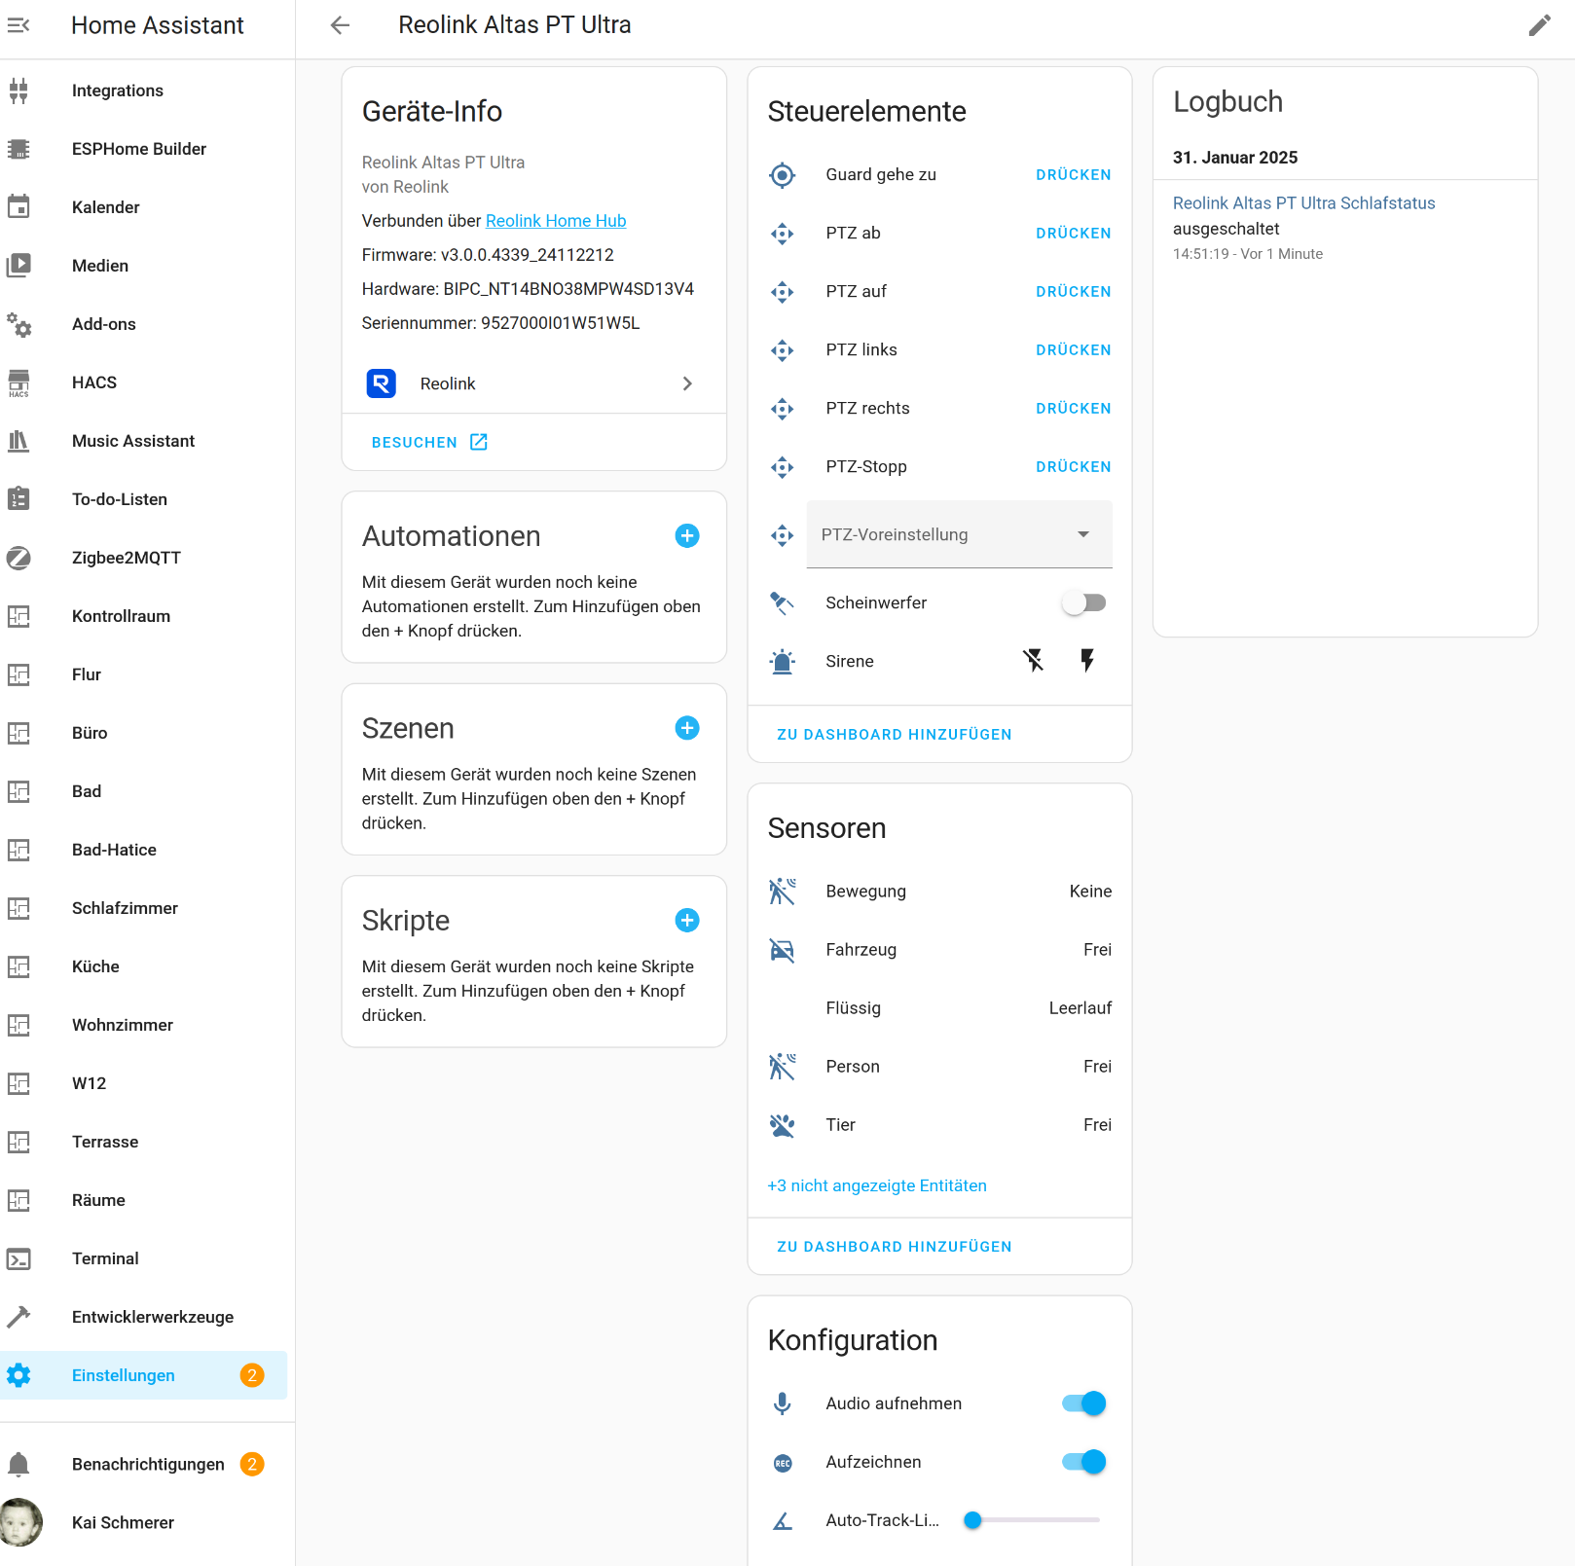1575x1566 pixels.
Task: Open the Schlafstatus logbook entry
Action: pyautogui.click(x=1303, y=203)
